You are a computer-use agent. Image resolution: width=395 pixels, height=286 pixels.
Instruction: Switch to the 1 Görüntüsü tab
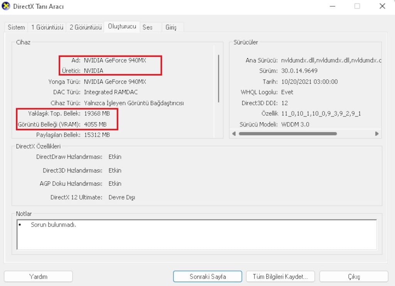coord(47,27)
